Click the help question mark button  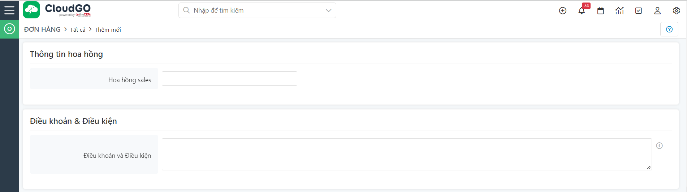point(669,29)
